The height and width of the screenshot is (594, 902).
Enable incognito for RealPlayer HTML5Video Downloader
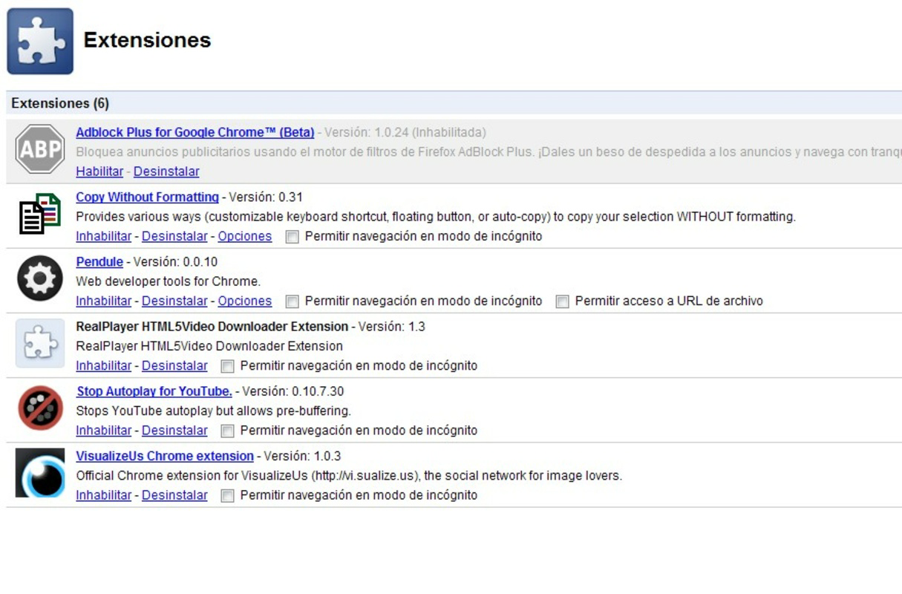coord(228,366)
